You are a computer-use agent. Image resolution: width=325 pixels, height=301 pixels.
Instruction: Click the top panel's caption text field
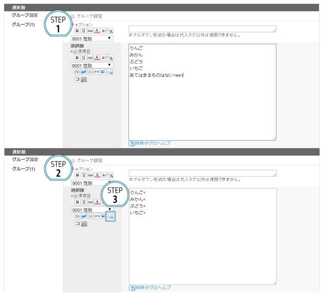(x=202, y=29)
